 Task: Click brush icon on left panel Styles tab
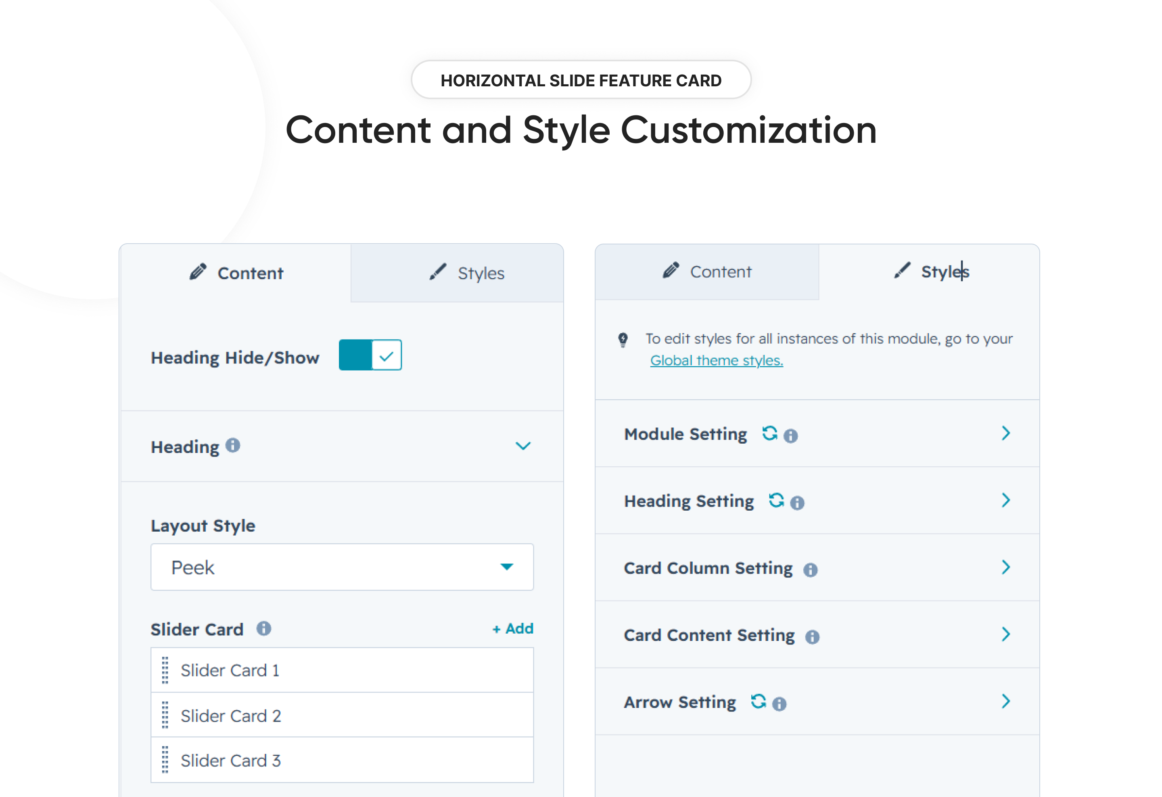[438, 272]
